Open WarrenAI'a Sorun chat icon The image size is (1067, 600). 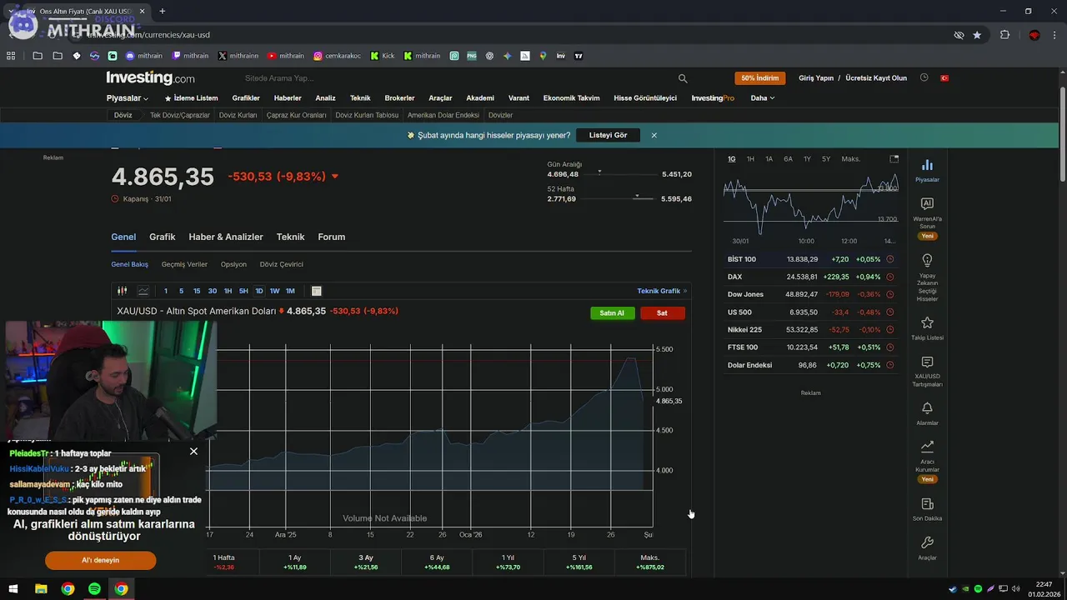(x=927, y=204)
